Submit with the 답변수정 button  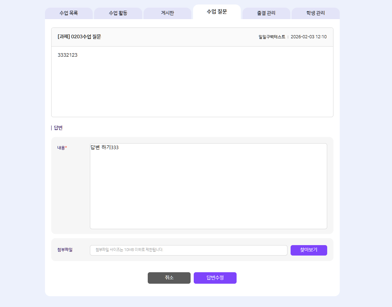tap(215, 278)
